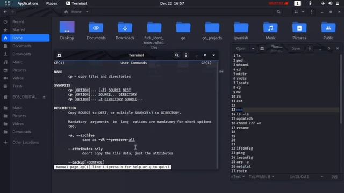Open Files main menu dots icon
This screenshot has width=344, height=193.
click(x=312, y=12)
